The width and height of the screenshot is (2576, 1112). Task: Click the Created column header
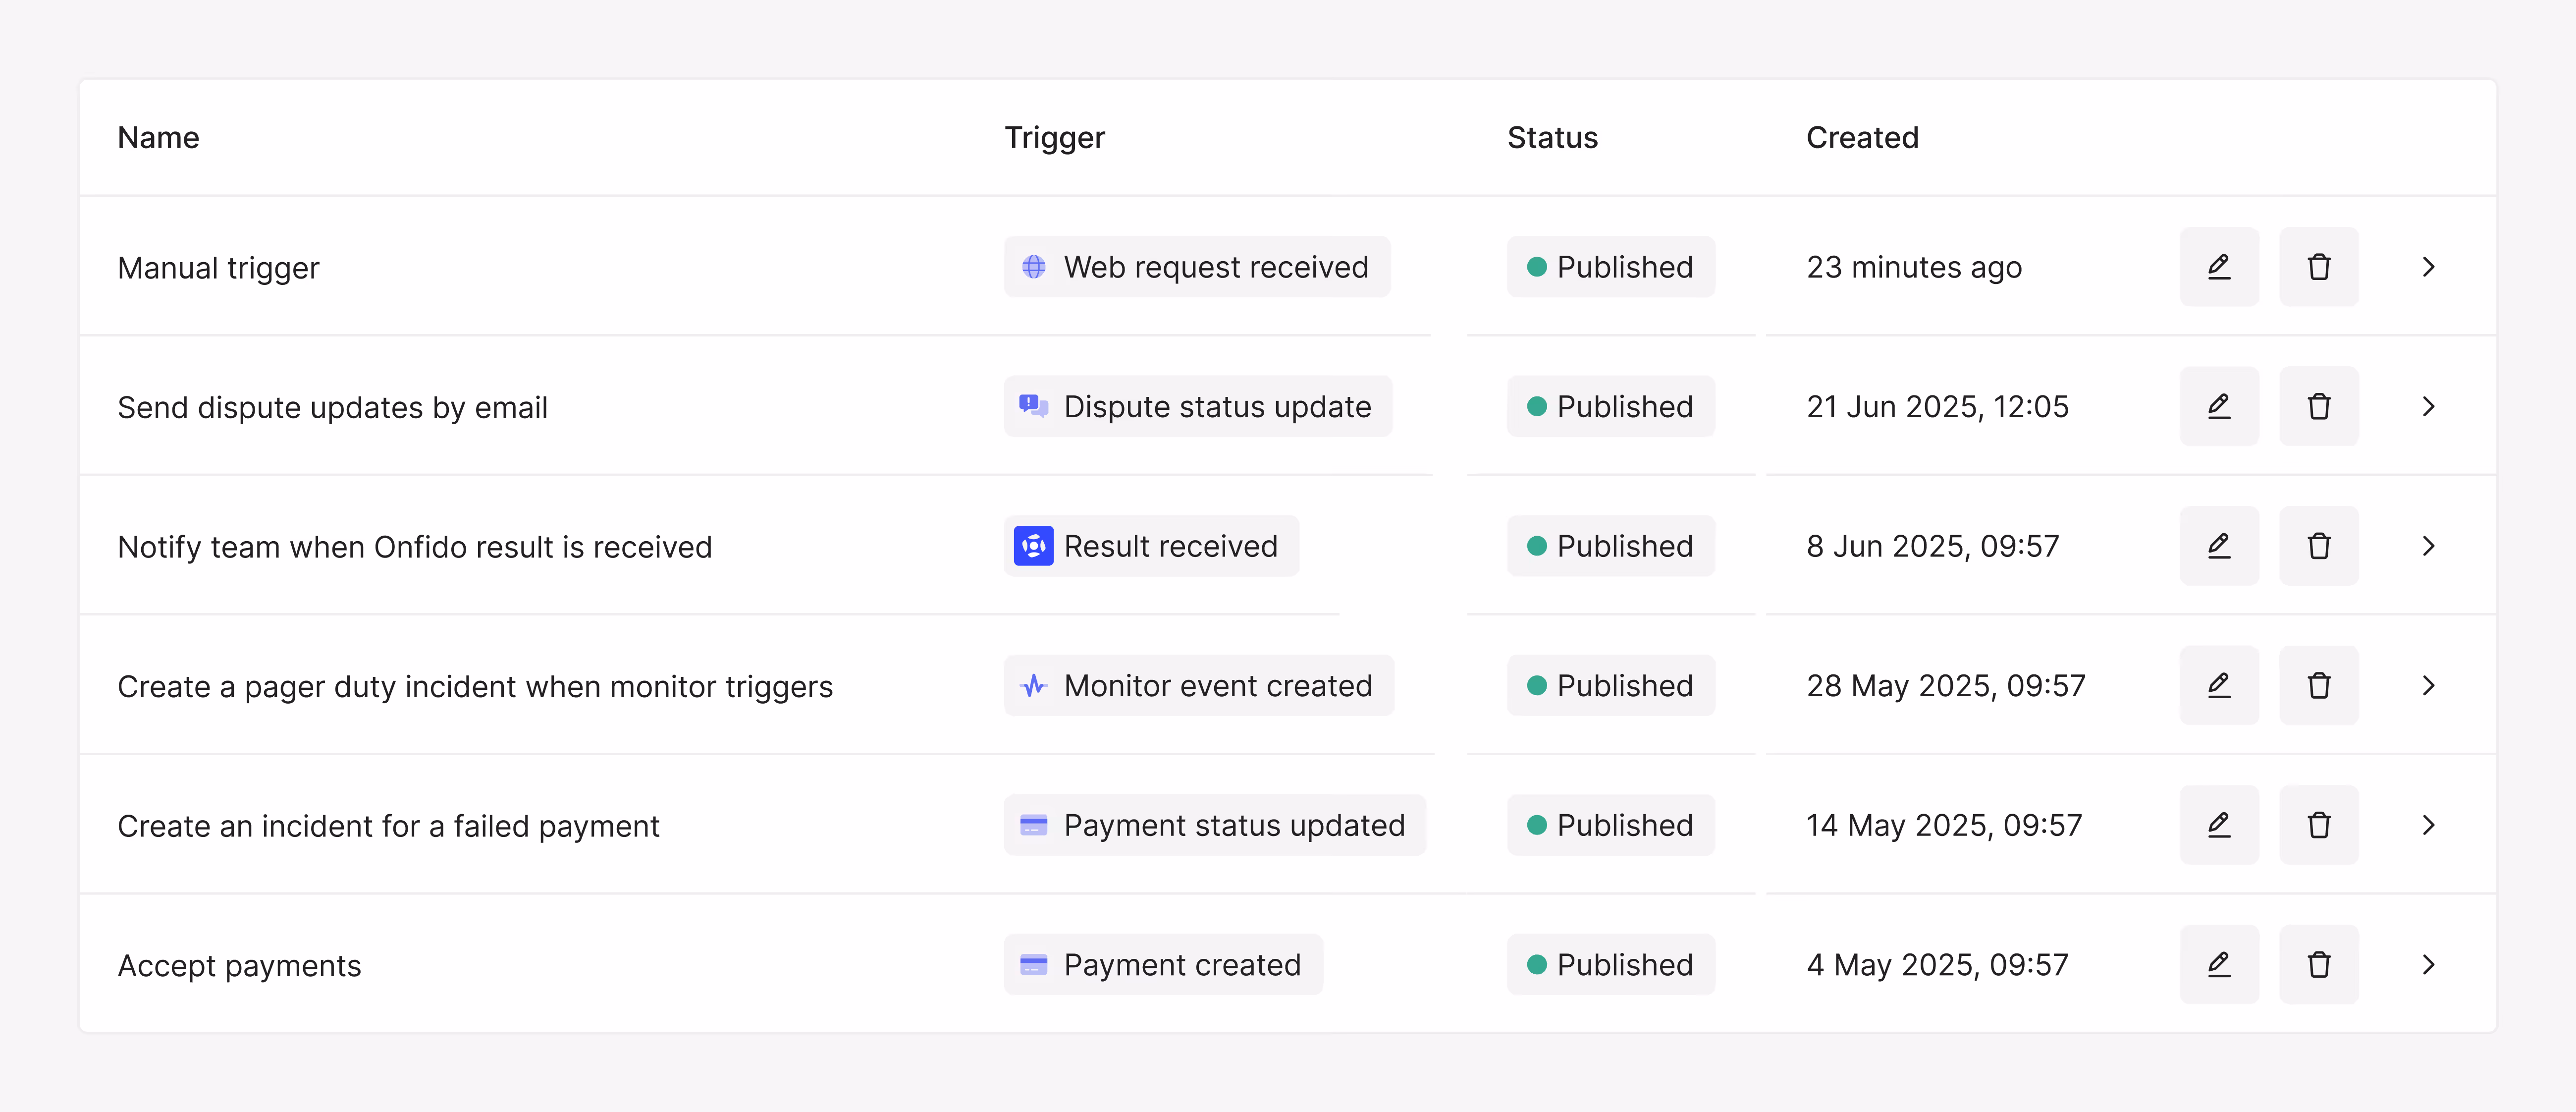click(1862, 137)
